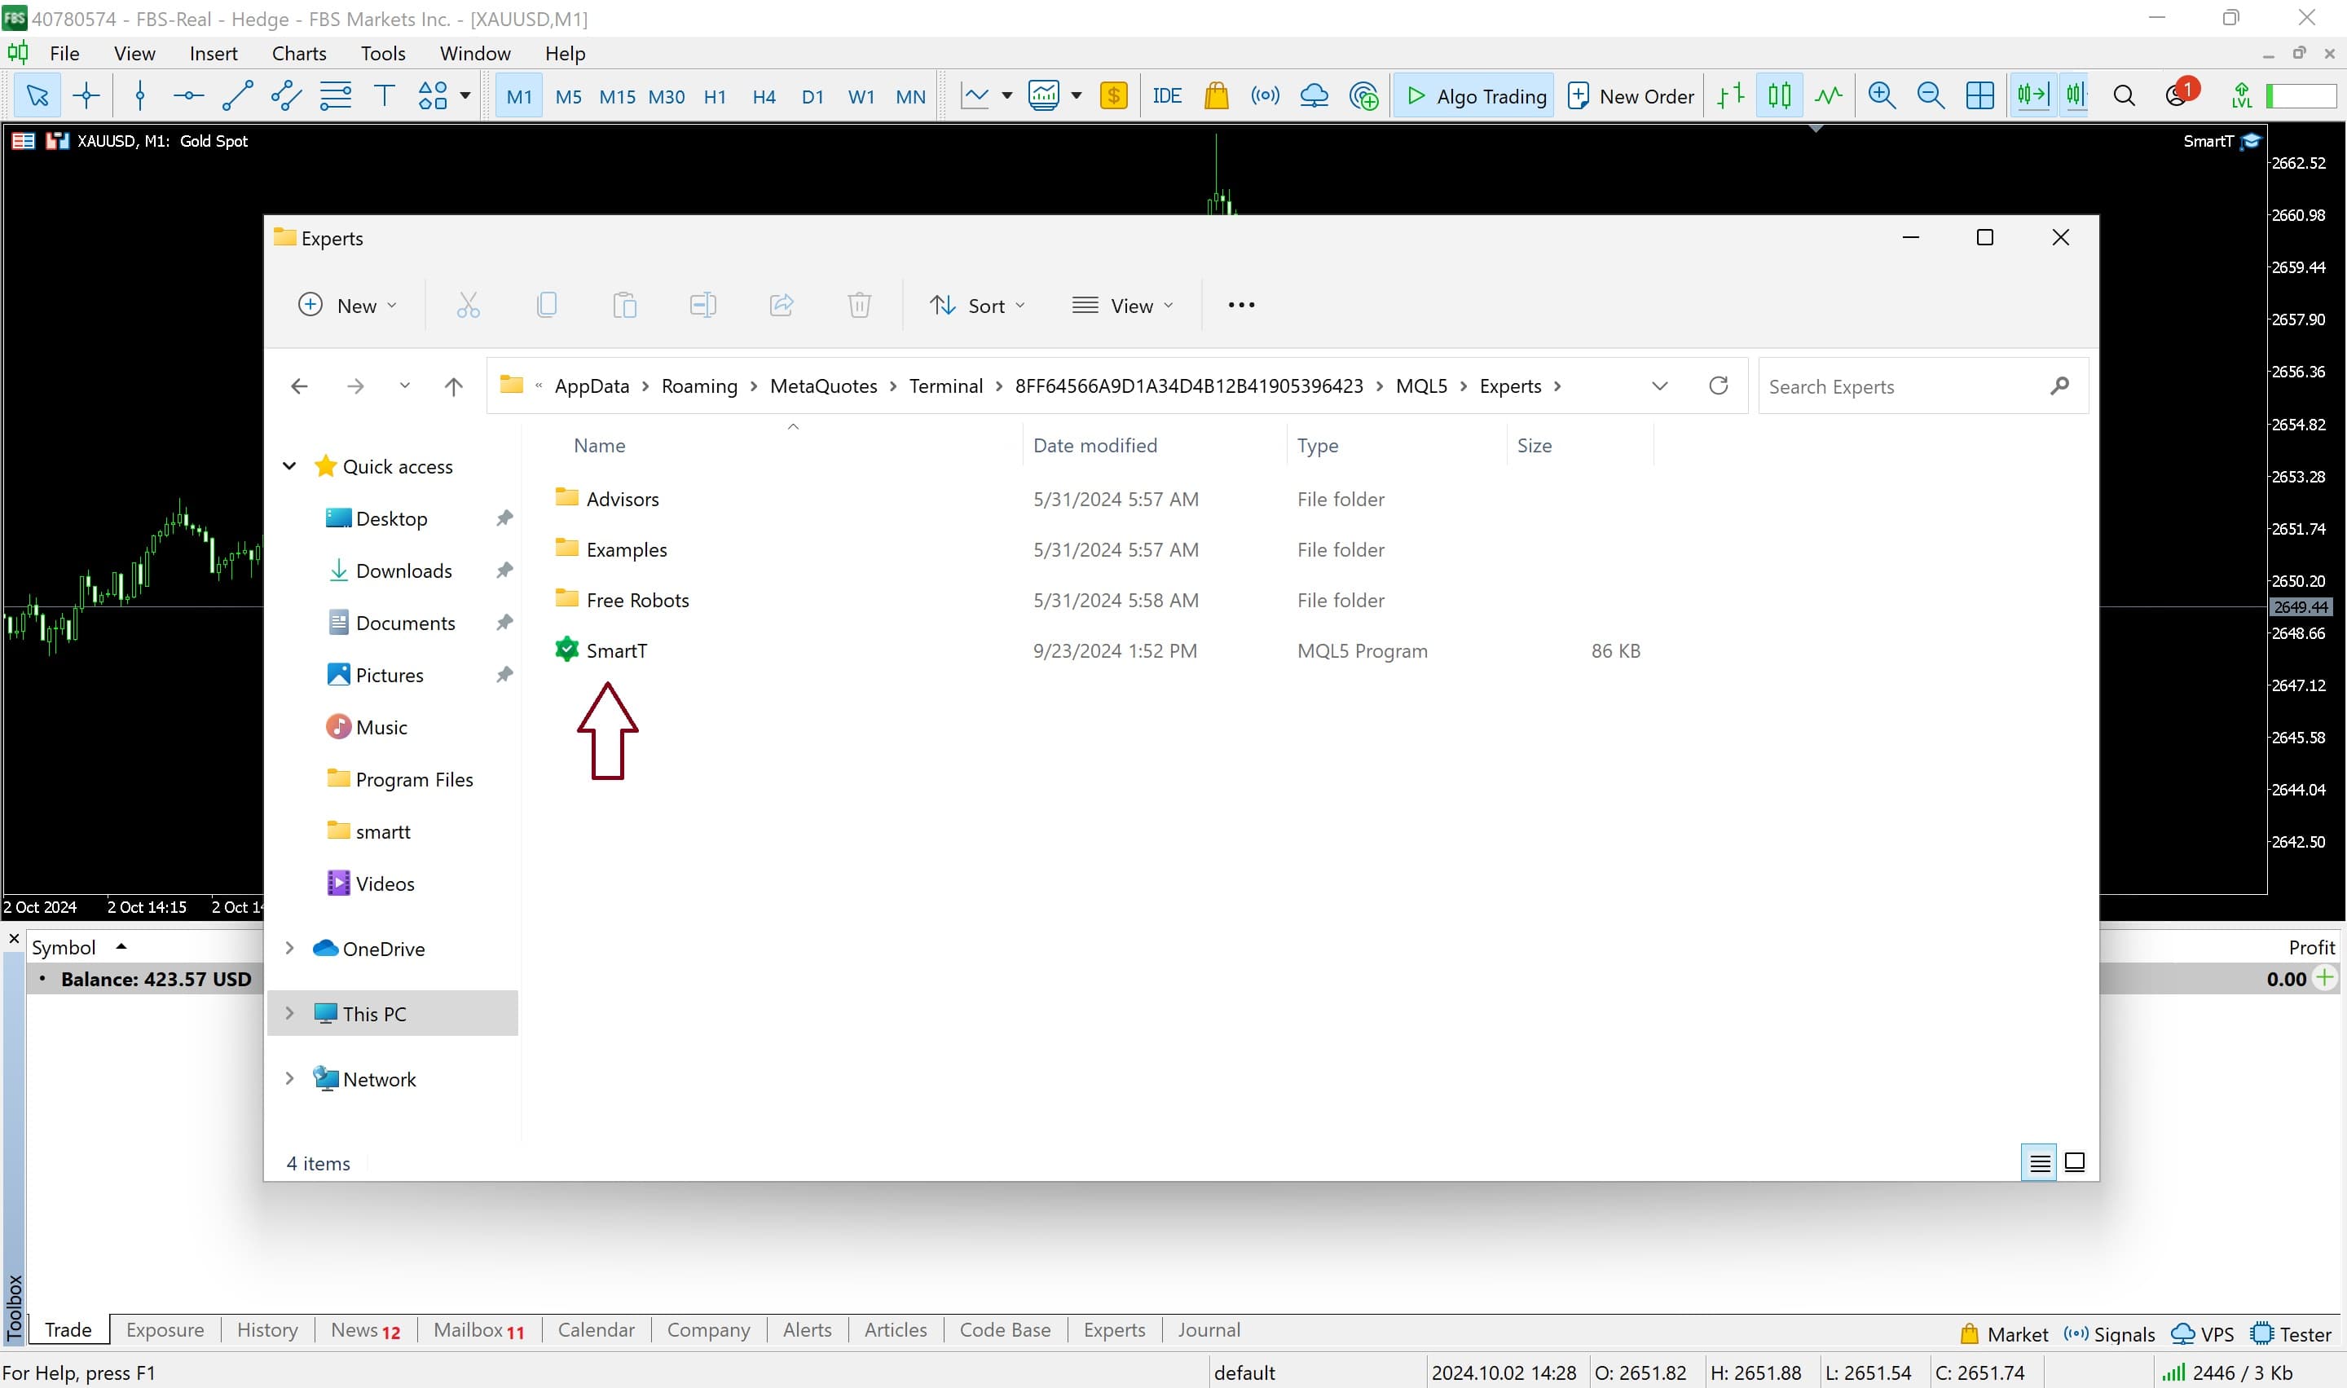
Task: Toggle Algo Trading on
Action: tap(1474, 95)
